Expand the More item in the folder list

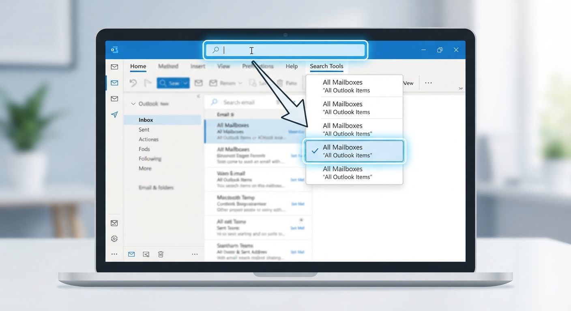click(145, 168)
